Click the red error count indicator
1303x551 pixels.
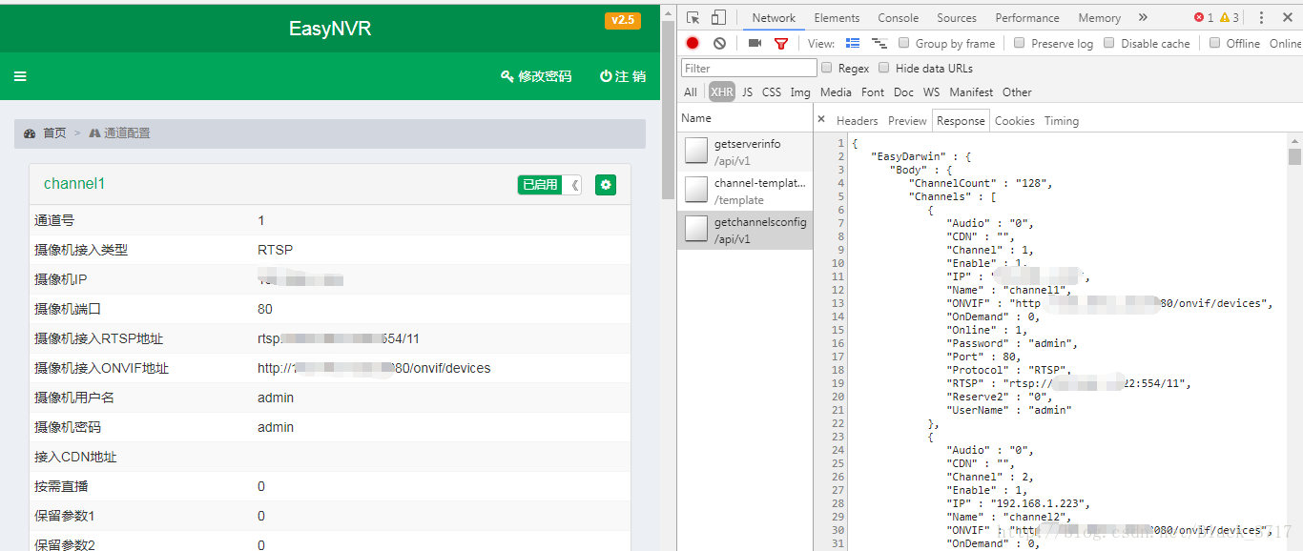click(1204, 17)
